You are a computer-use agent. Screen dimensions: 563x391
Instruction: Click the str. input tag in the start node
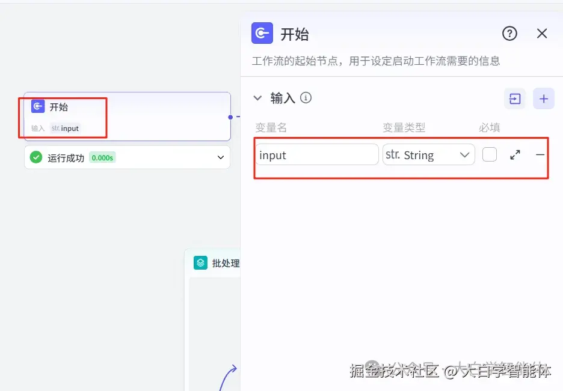pyautogui.click(x=65, y=129)
